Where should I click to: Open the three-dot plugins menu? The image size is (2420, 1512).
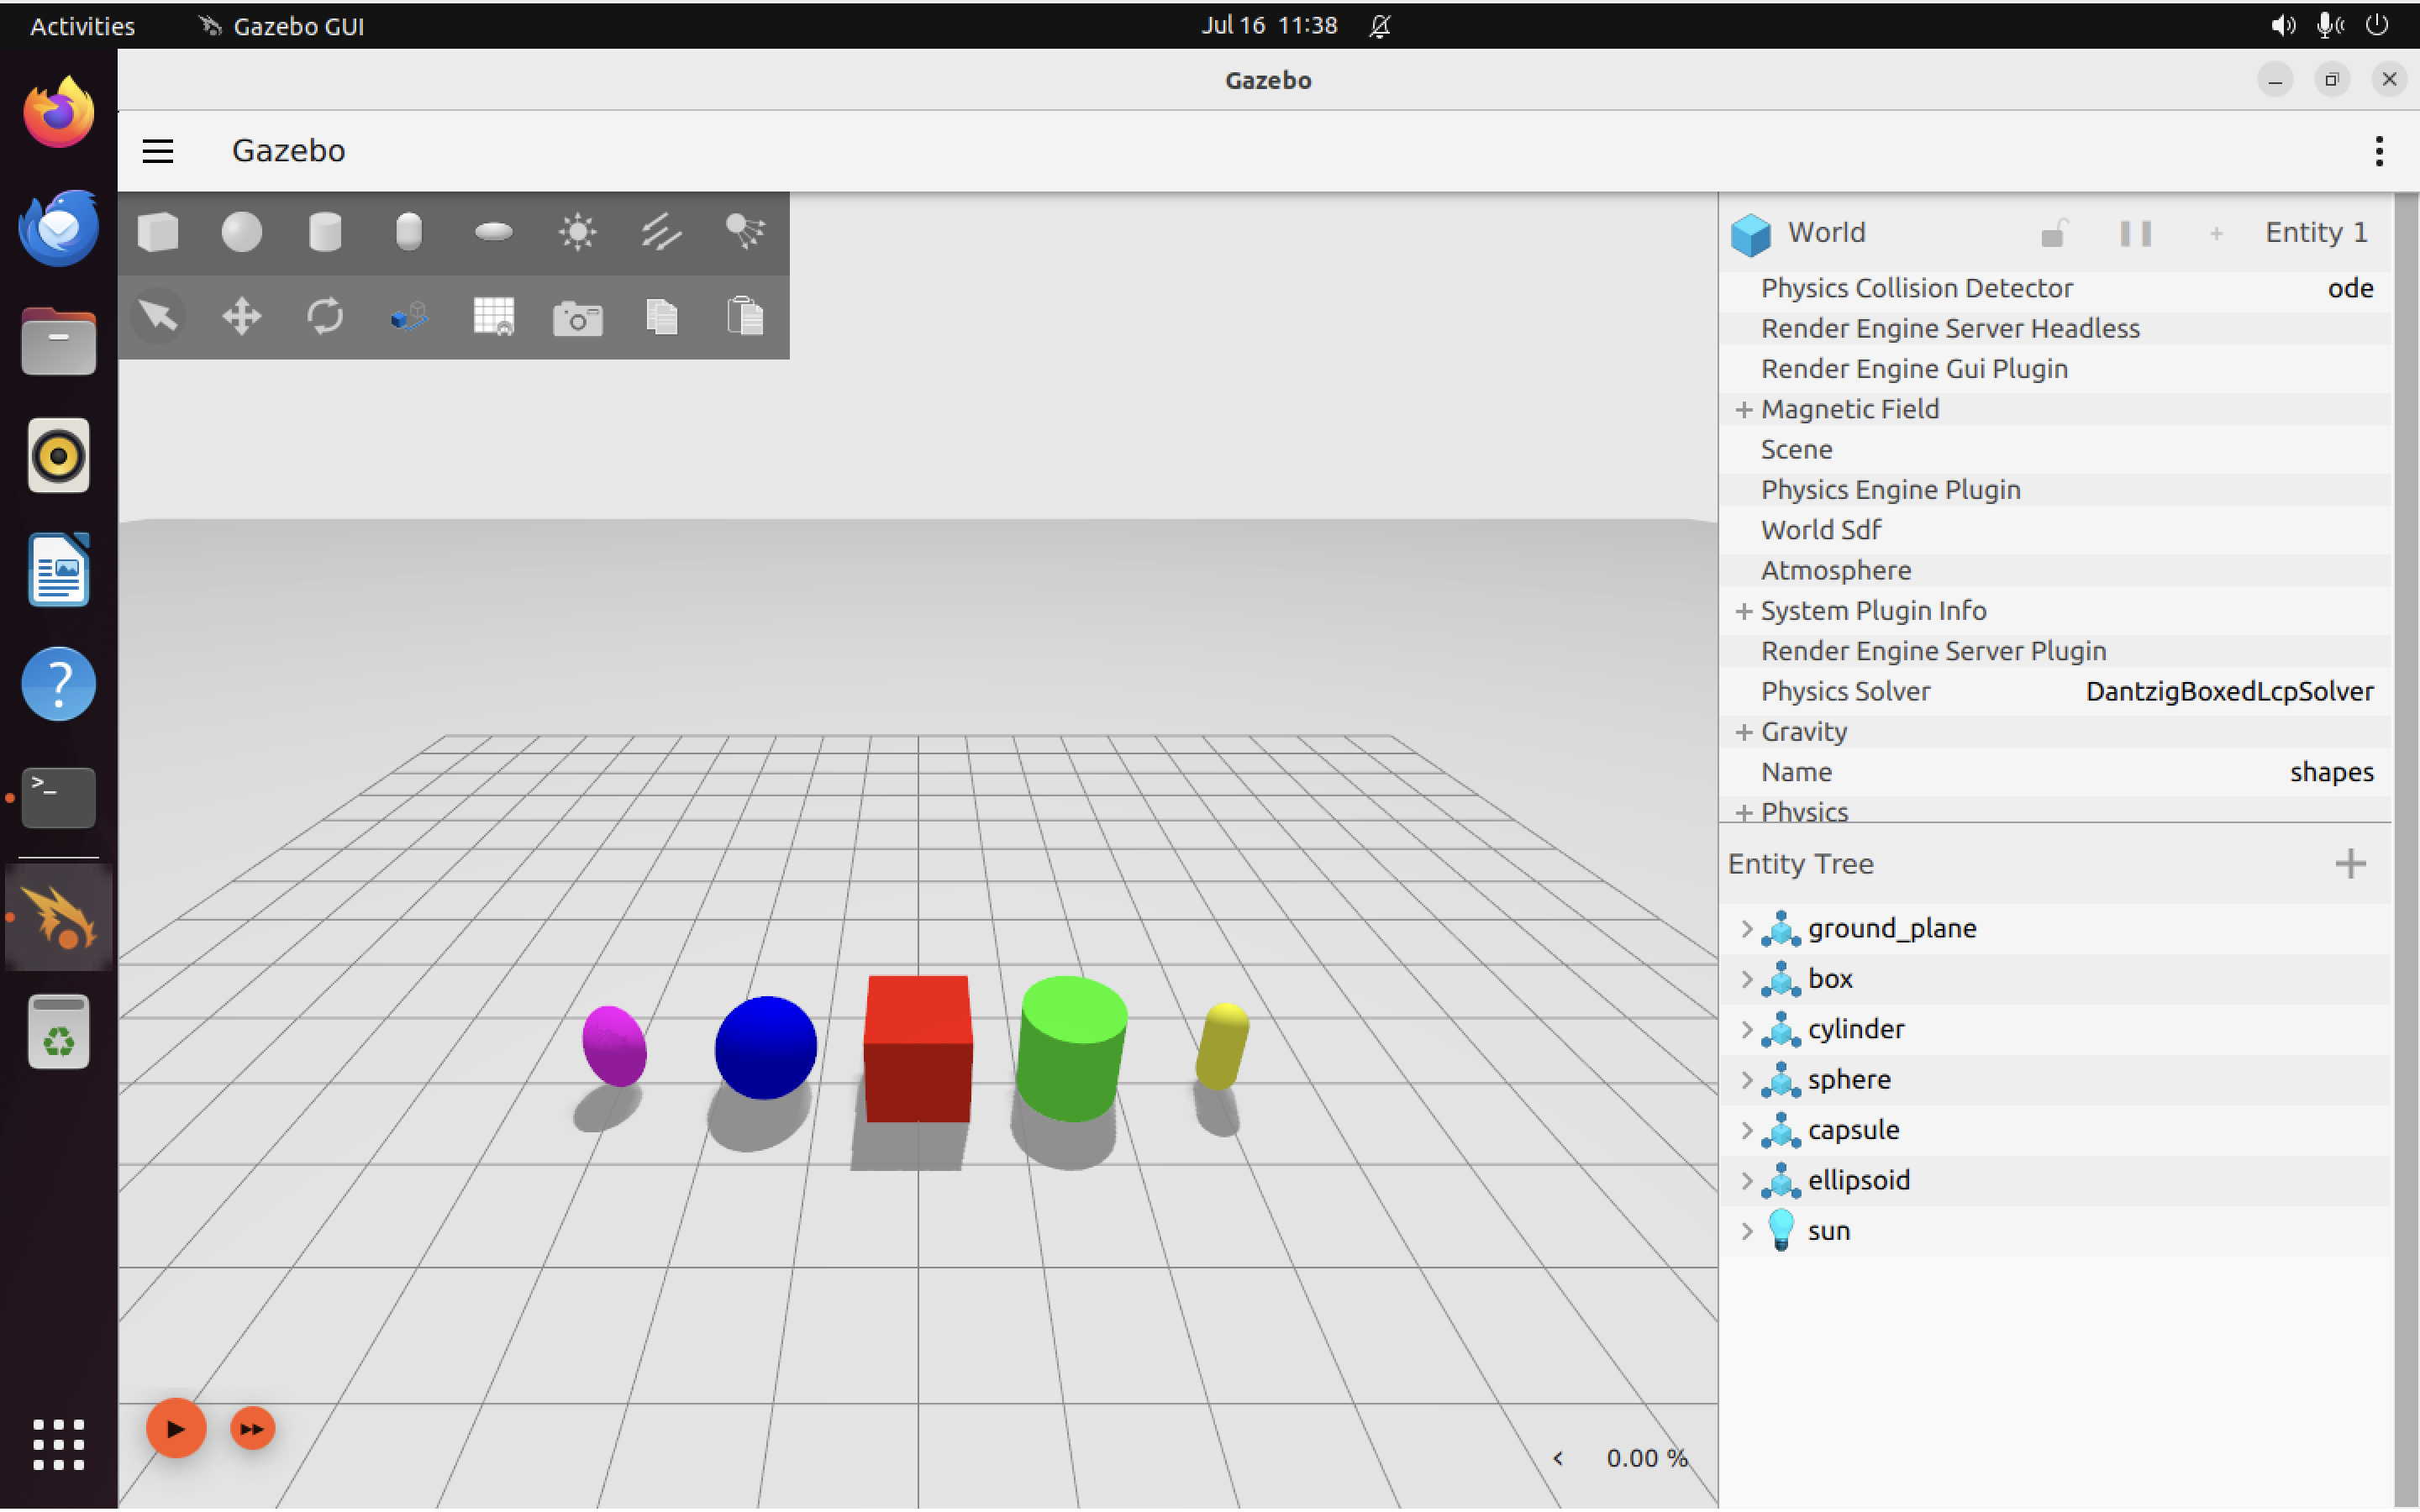coord(2378,151)
